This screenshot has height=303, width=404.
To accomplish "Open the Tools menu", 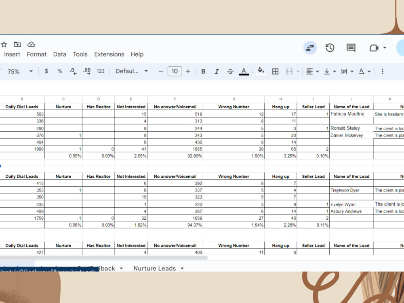I will [80, 55].
